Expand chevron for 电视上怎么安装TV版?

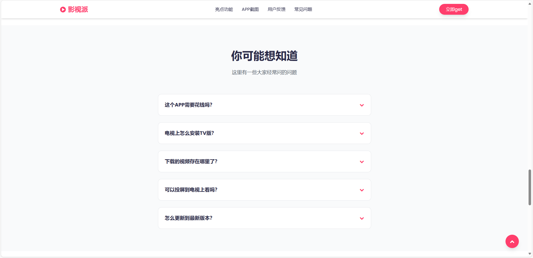[362, 133]
